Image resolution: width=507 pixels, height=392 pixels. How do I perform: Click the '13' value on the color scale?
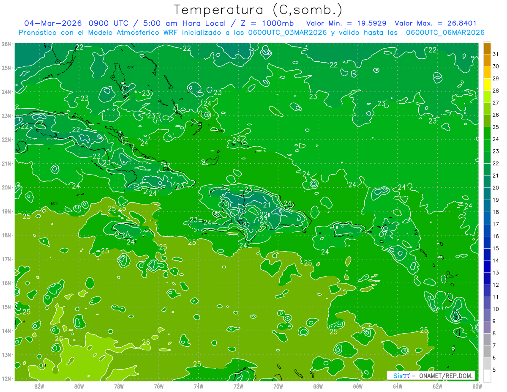pyautogui.click(x=496, y=272)
